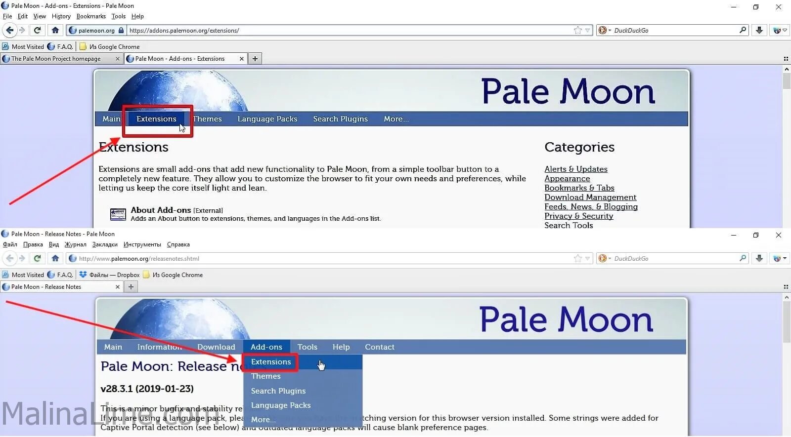
Task: Open the Alerts & Updates category
Action: 576,169
